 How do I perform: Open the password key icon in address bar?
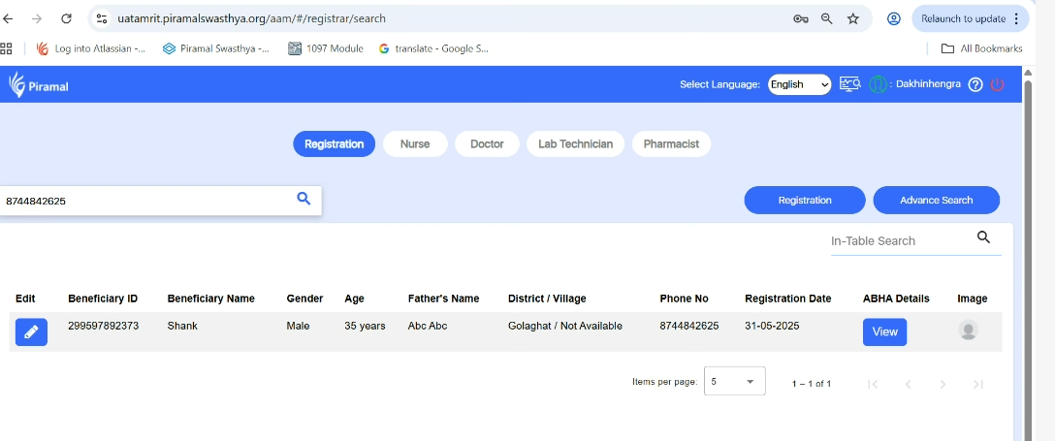pos(801,18)
